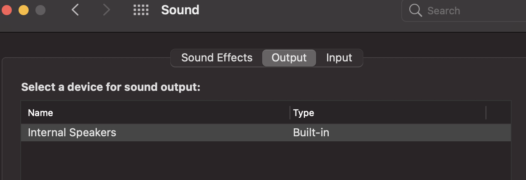Go back to previous preferences pane
Viewport: 526px width, 180px height.
coord(75,10)
